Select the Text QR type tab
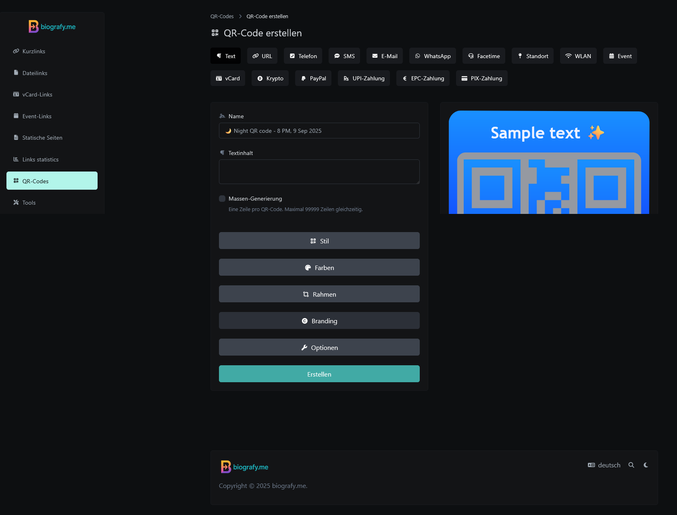 click(225, 56)
